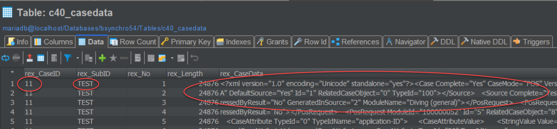Click cell containing ModuleName="Diving (general)"
557x129 pixels.
pyautogui.click(x=388, y=102)
